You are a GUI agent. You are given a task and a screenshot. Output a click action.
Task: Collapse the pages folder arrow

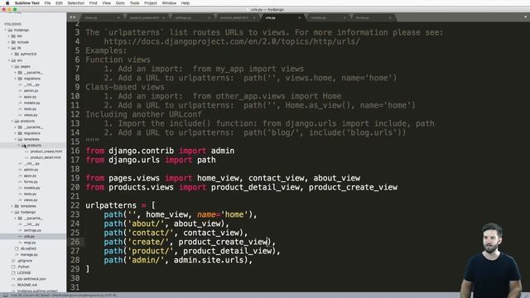click(x=12, y=66)
